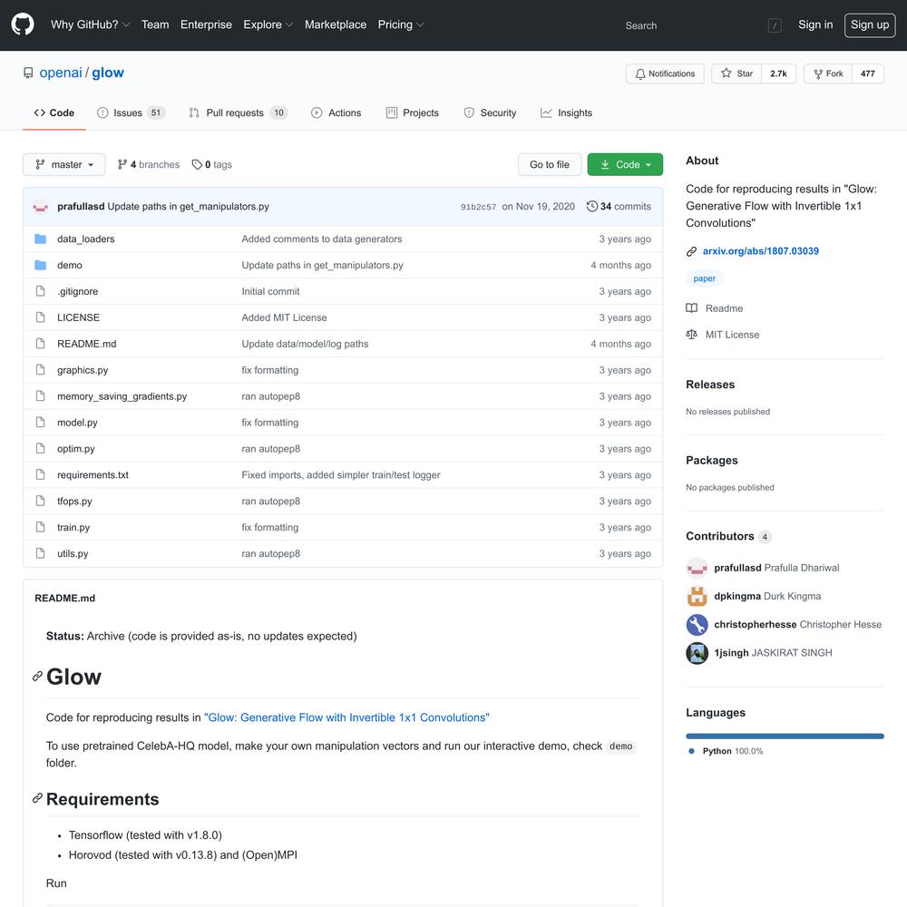
Task: Click the data_loaders folder icon
Action: point(40,239)
